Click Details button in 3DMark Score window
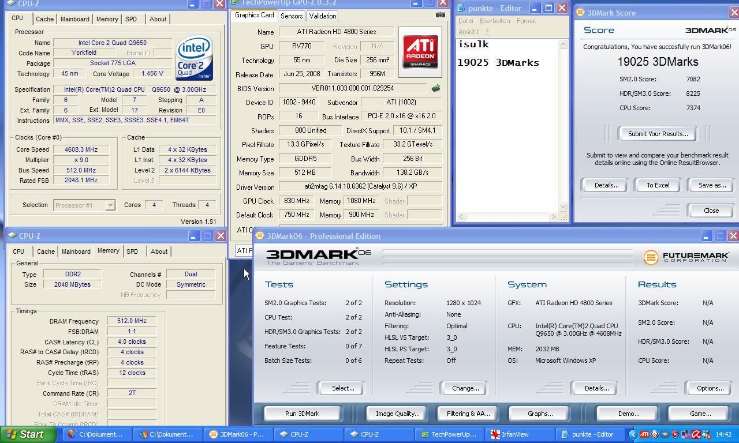This screenshot has width=739, height=443. pyautogui.click(x=606, y=185)
